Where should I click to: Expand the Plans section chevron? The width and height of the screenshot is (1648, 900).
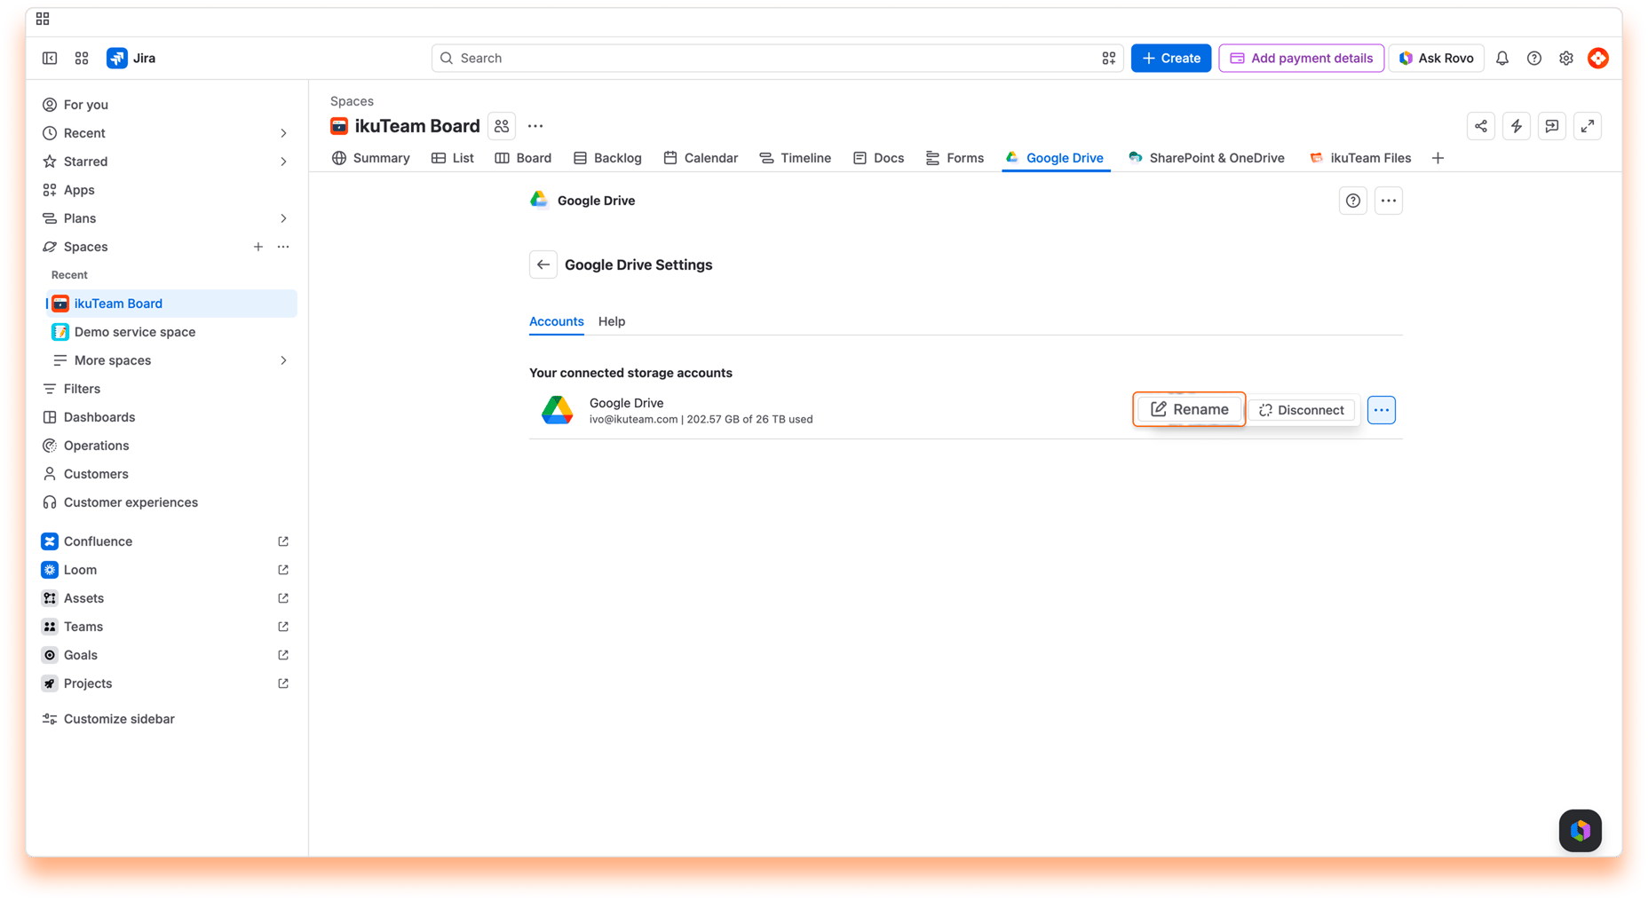coord(283,218)
